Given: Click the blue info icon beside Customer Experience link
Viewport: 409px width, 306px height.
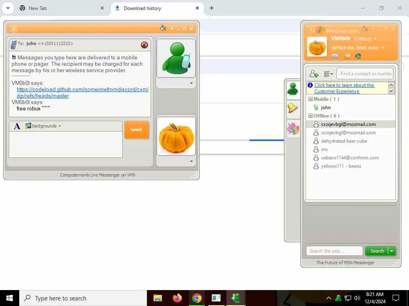Looking at the screenshot, I should [x=310, y=85].
